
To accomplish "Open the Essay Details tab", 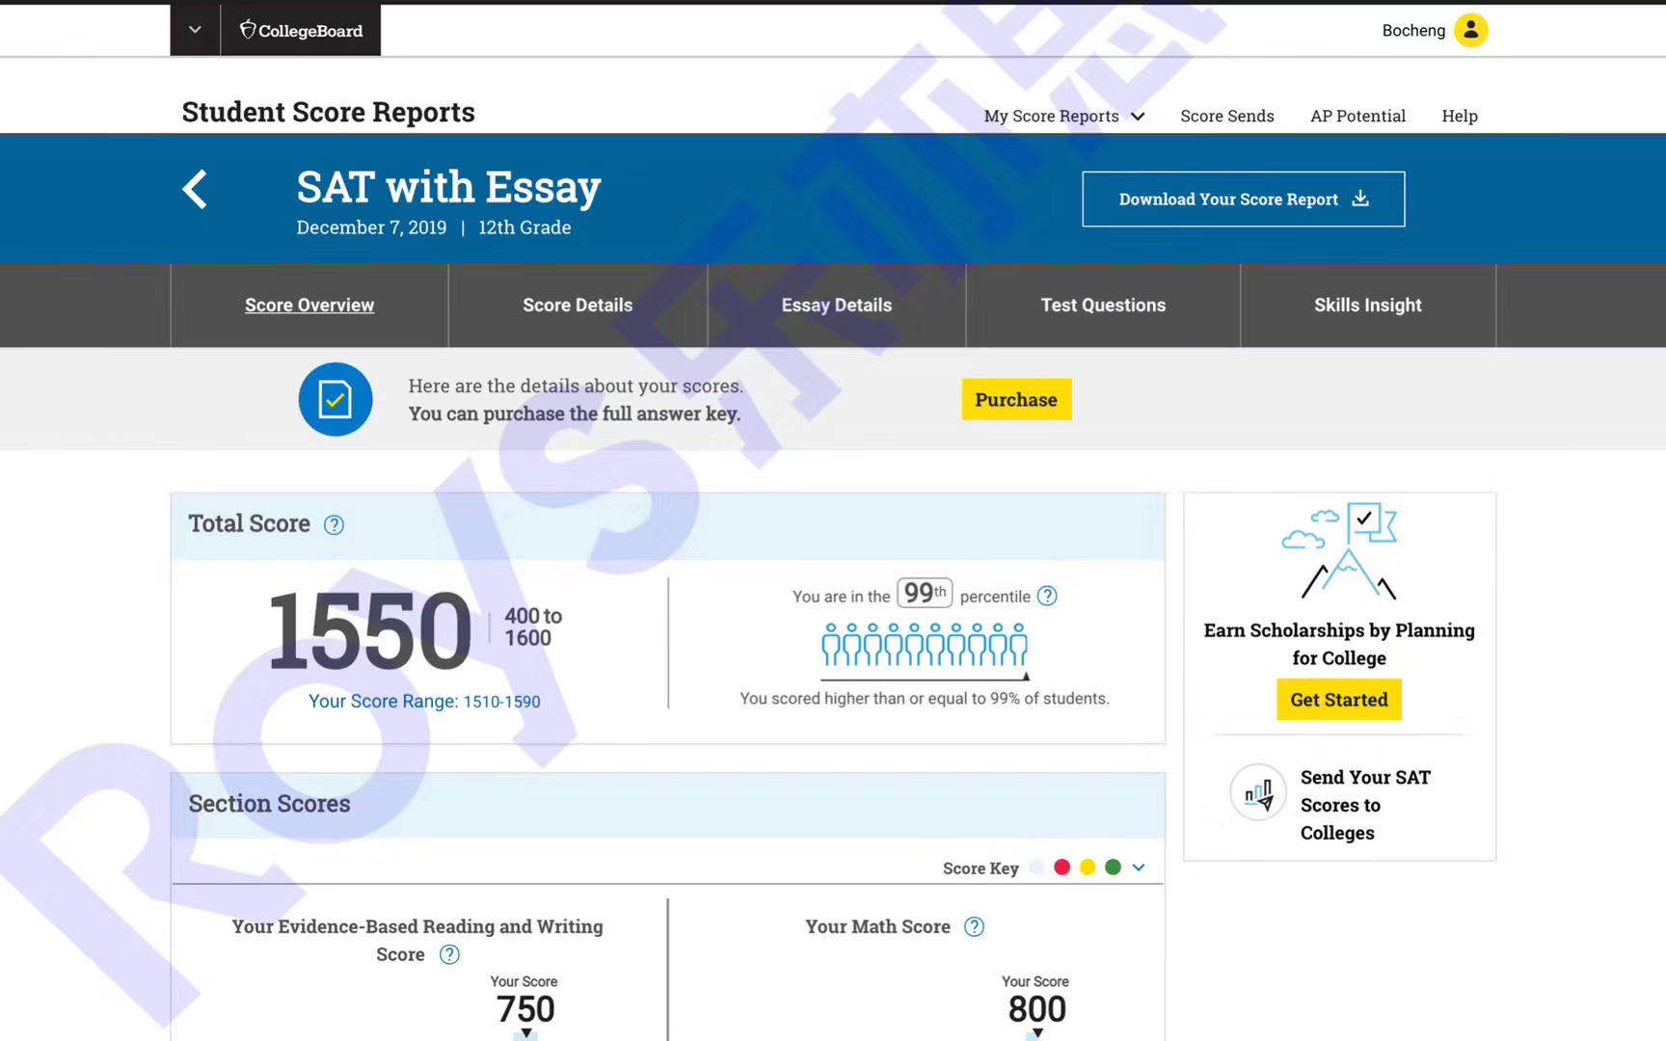I will point(836,306).
